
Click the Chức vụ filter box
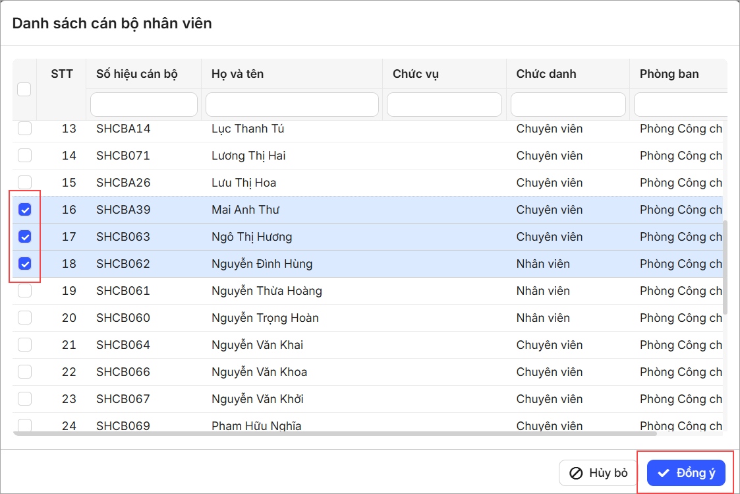coord(444,104)
